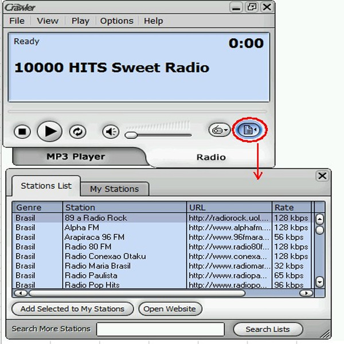Screen dimensions: 344x344
Task: Click the playback progress bar
Action: coord(138,111)
